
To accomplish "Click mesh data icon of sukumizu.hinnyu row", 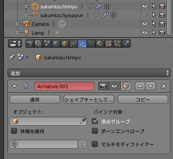I will 90,6.
